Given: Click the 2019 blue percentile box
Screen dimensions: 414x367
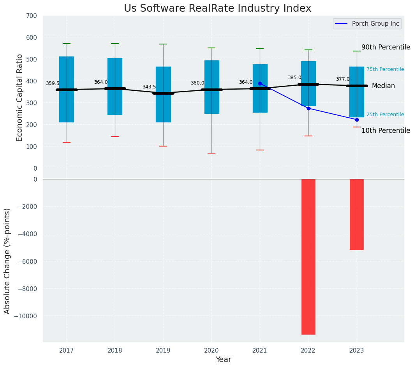Looking at the screenshot, I should pos(163,95).
